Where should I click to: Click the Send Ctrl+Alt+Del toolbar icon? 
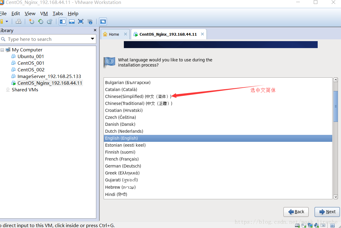18,21
